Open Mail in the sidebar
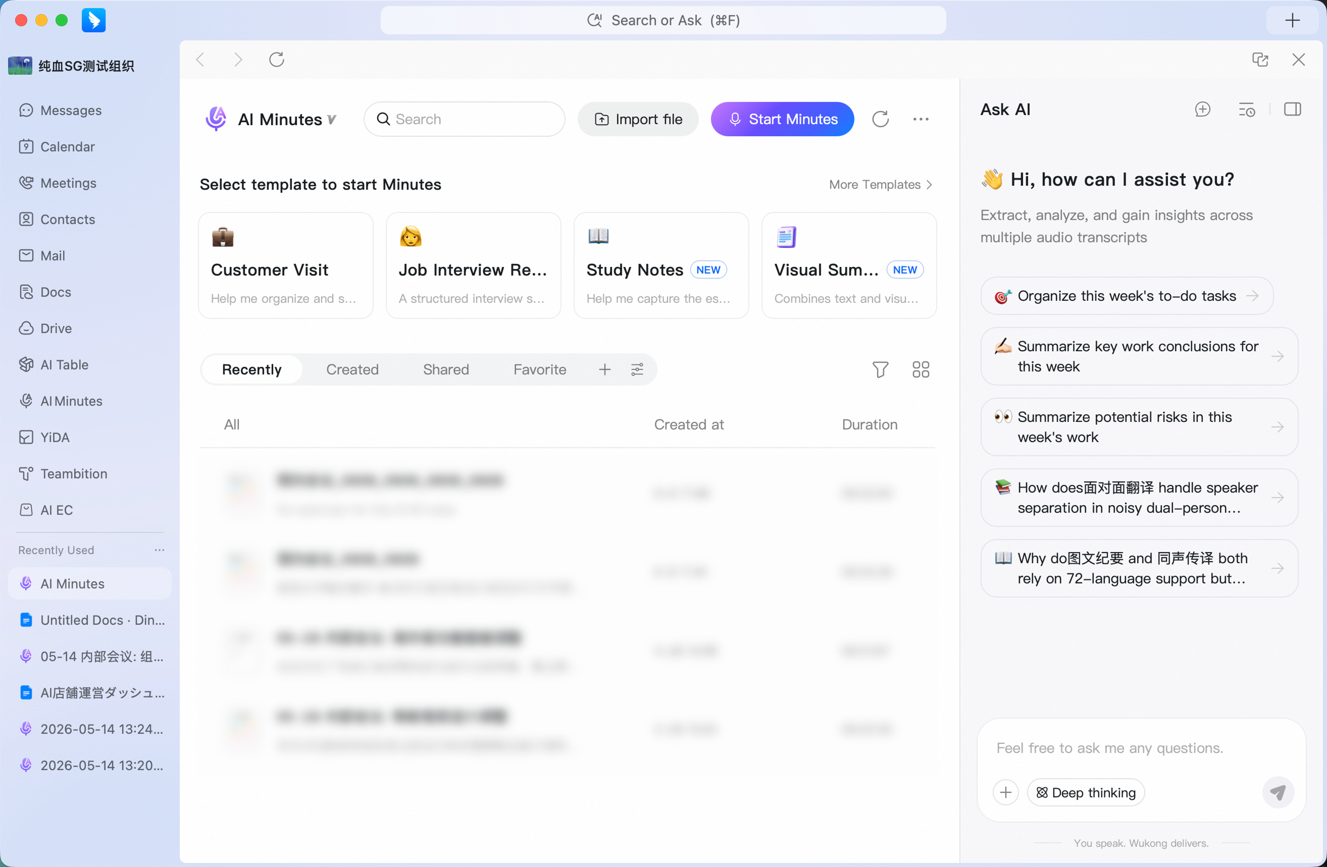Image resolution: width=1327 pixels, height=867 pixels. pyautogui.click(x=42, y=256)
